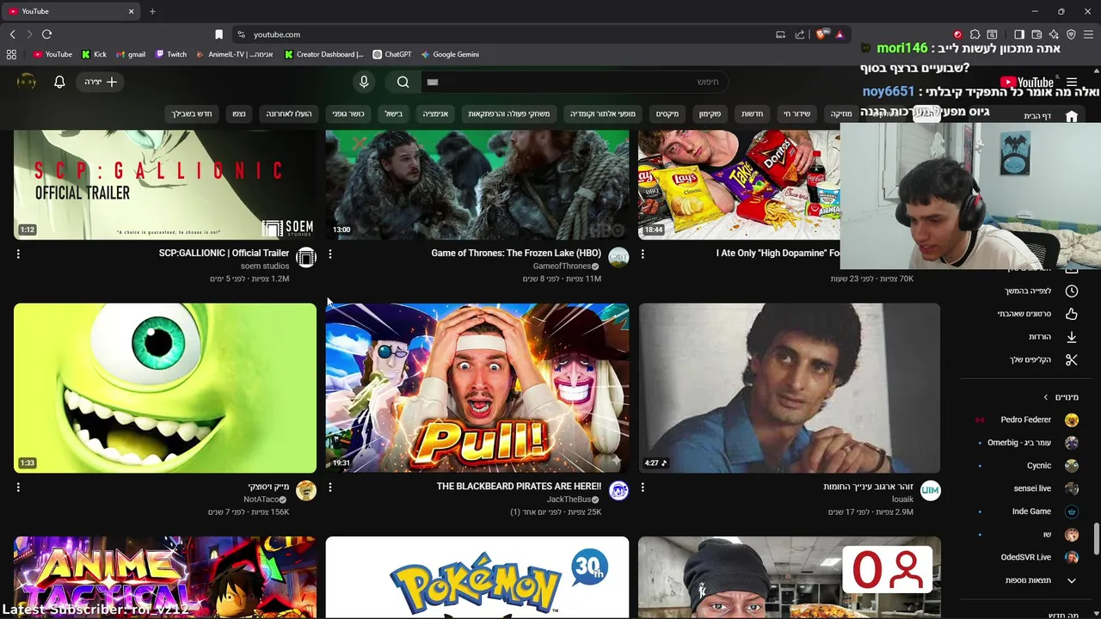The image size is (1101, 619).
Task: Open the Kick bookmark
Action: [94, 54]
